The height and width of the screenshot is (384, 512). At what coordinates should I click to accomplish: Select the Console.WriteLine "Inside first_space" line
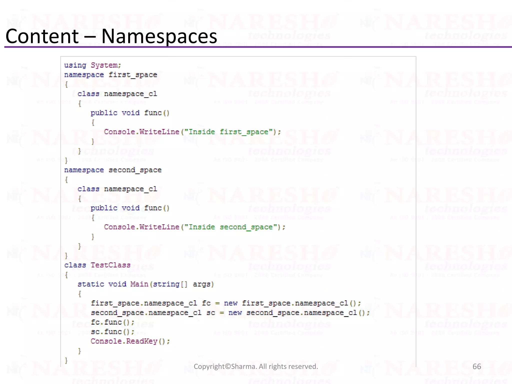(192, 132)
